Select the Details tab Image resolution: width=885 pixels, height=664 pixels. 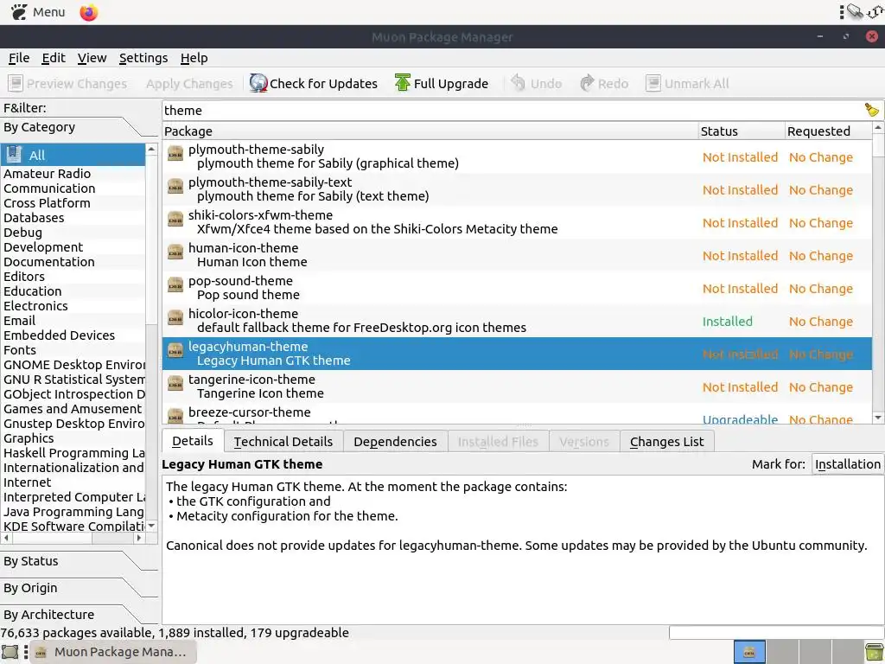(193, 441)
